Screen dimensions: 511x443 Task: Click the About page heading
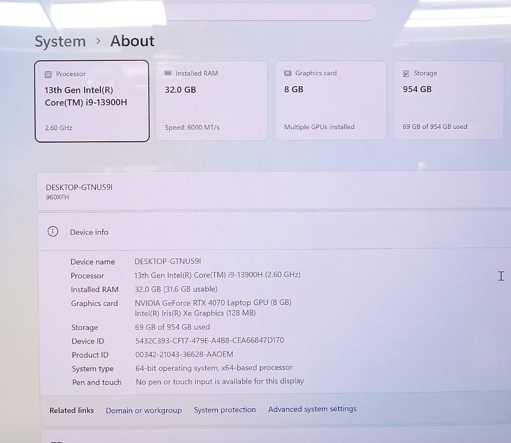pyautogui.click(x=132, y=41)
